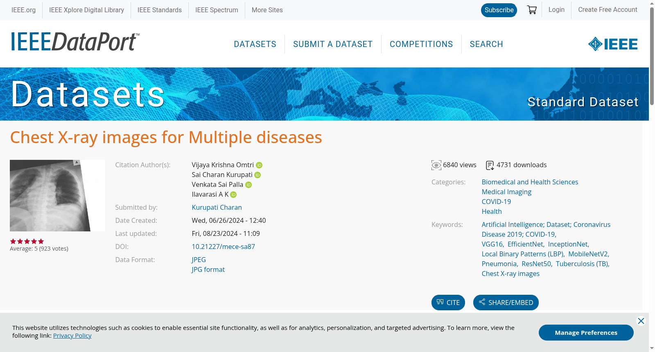Open the Search navigation item
The height and width of the screenshot is (352, 655).
tap(486, 44)
